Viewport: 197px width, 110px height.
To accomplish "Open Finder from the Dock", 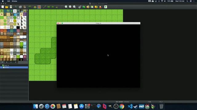I will point(36,106).
